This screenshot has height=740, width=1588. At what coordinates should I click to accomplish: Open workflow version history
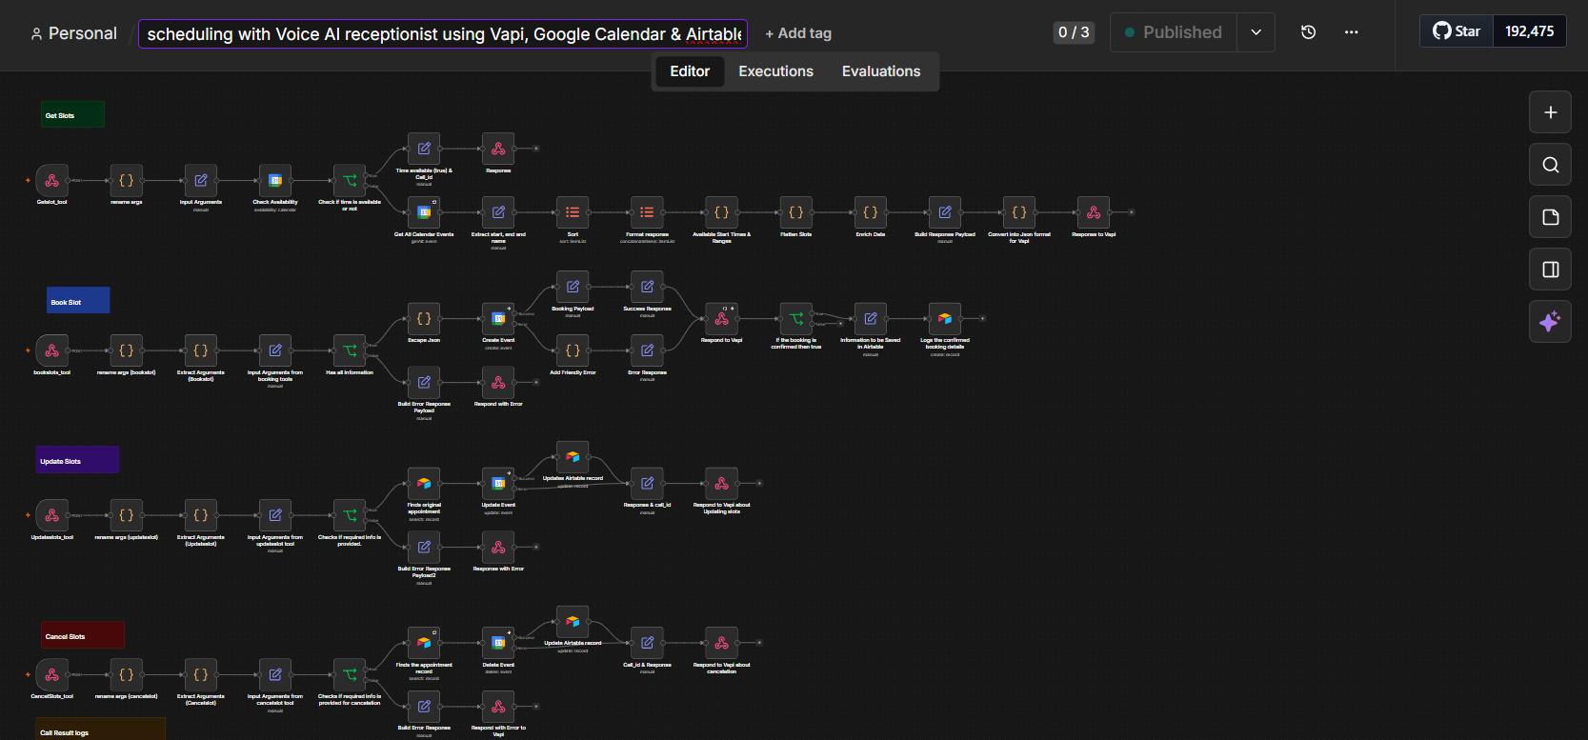[x=1308, y=32]
